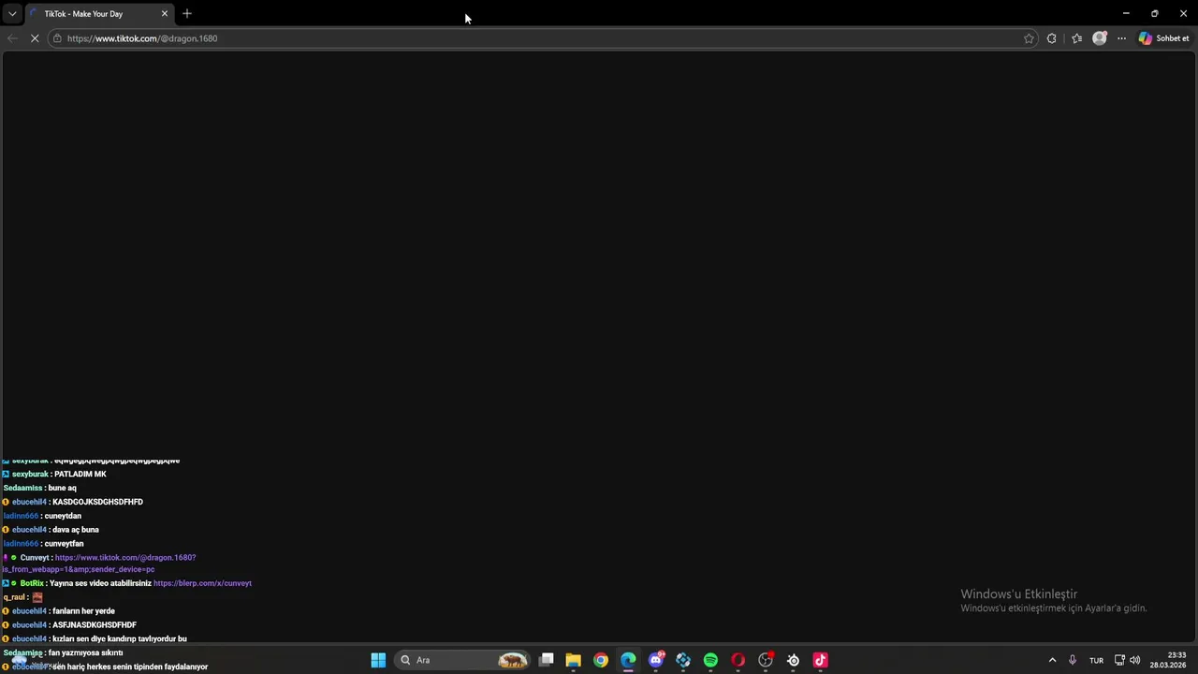Show hidden system tray icons

(x=1052, y=660)
